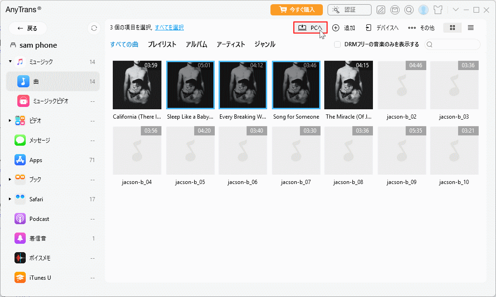Expand the ブック tree section
The image size is (496, 297).
tap(10, 179)
